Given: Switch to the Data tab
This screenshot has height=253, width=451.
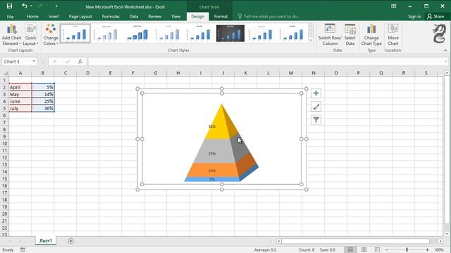Looking at the screenshot, I should coord(134,16).
